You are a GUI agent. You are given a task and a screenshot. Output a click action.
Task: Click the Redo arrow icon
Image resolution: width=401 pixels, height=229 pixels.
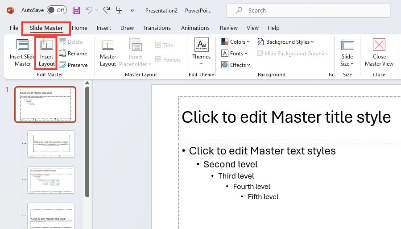tap(107, 10)
